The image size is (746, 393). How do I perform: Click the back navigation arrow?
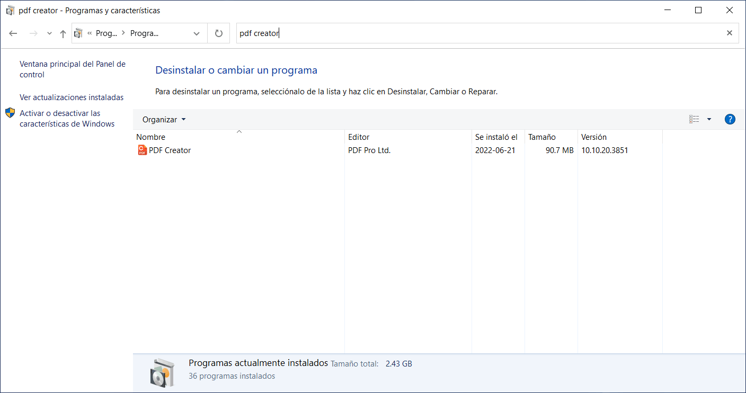click(13, 33)
